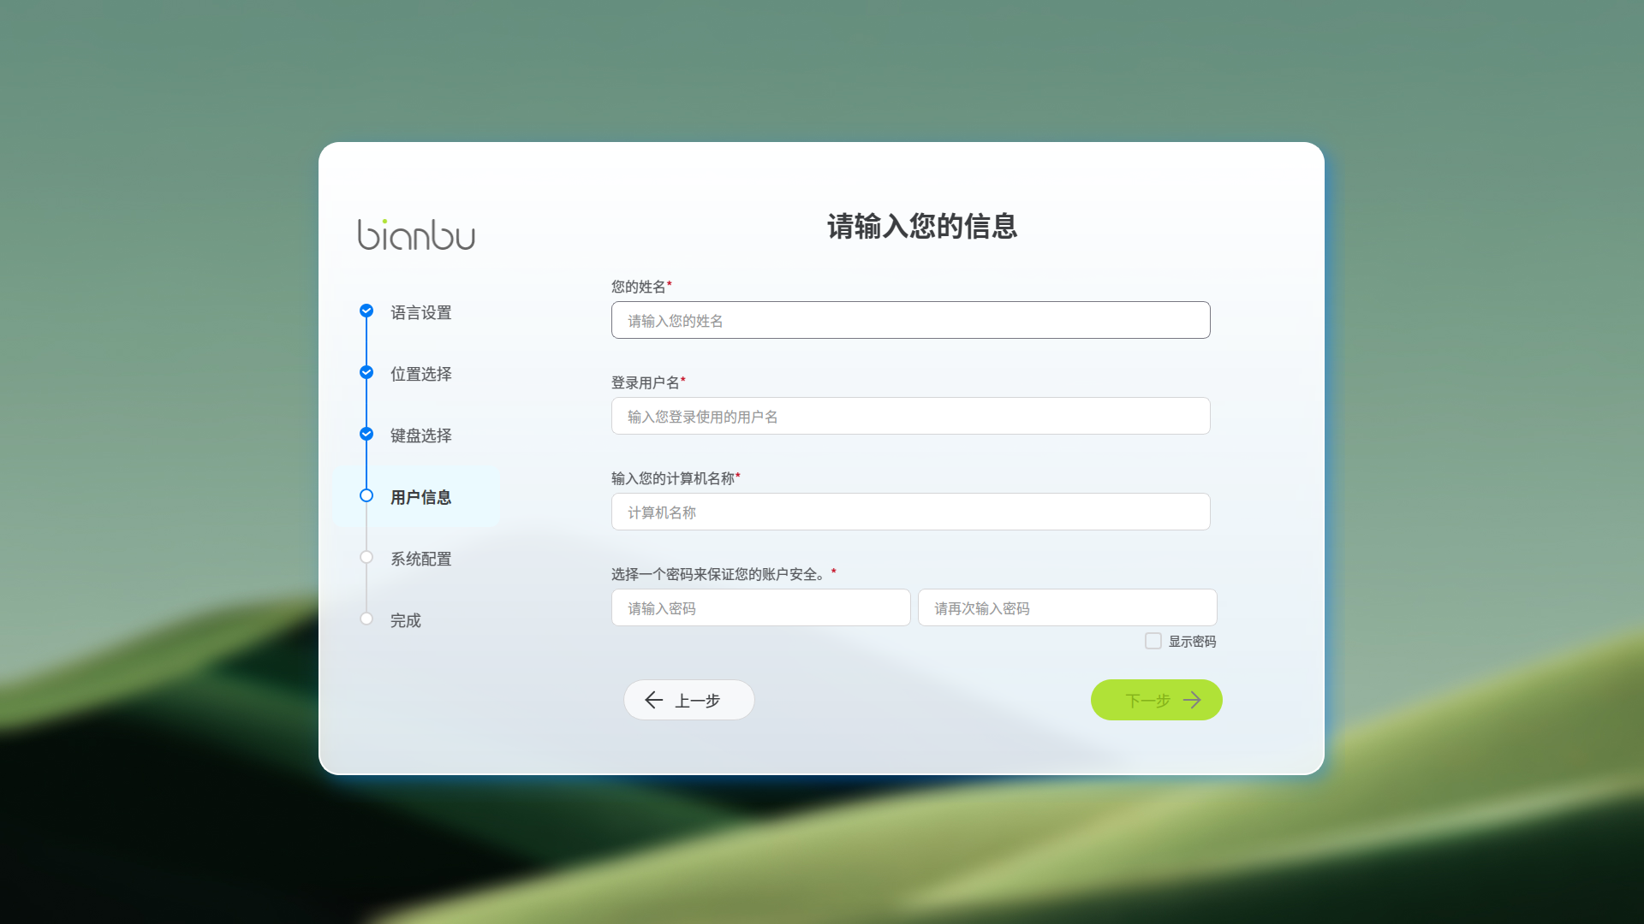Image resolution: width=1644 pixels, height=924 pixels.
Task: Toggle password visibility via 显示密码
Action: tap(1153, 640)
